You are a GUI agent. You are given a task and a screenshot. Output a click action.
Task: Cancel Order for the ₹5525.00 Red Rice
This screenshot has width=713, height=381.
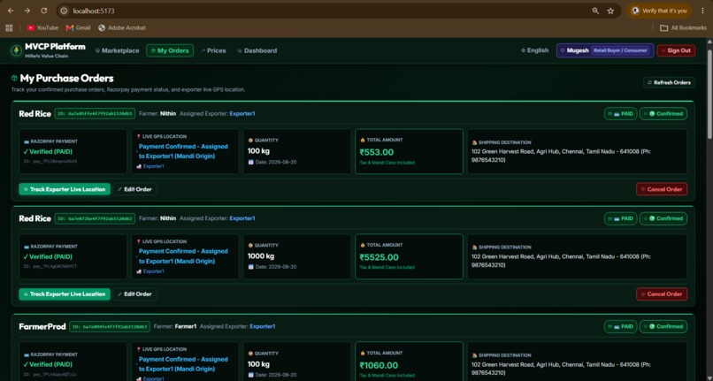[662, 294]
